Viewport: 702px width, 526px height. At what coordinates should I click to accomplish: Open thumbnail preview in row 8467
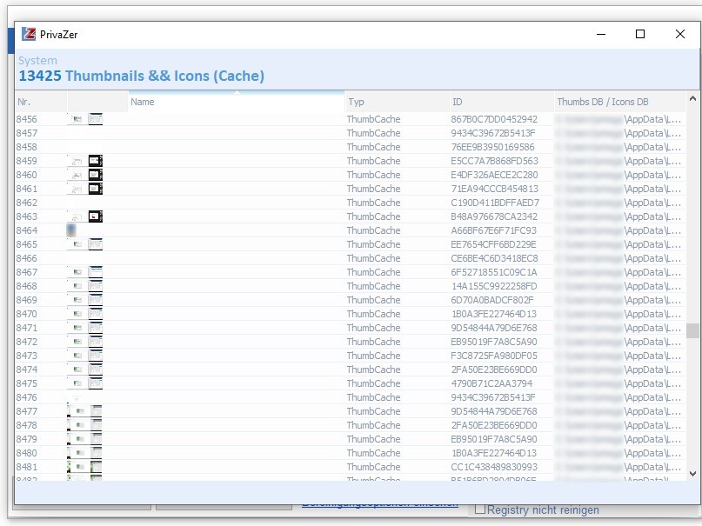tap(85, 272)
